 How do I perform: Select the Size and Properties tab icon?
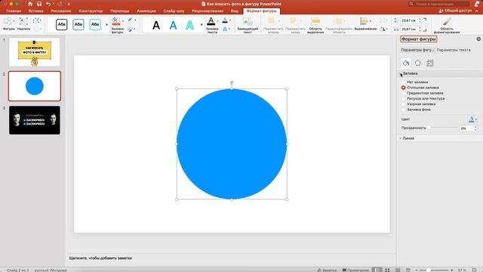[x=429, y=63]
